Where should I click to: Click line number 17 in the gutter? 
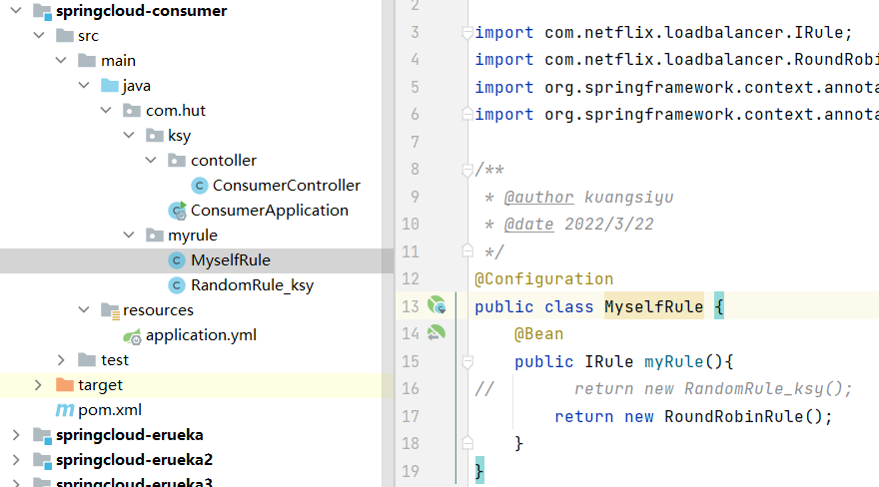[x=411, y=416]
